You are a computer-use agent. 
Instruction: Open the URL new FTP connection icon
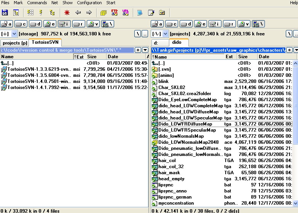tap(126, 13)
